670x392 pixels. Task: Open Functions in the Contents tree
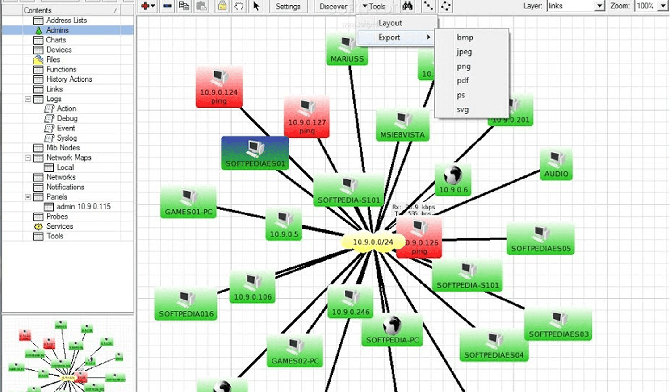pyautogui.click(x=61, y=69)
